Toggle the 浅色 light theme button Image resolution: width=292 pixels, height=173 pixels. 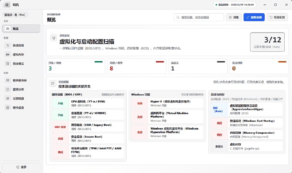(234, 17)
